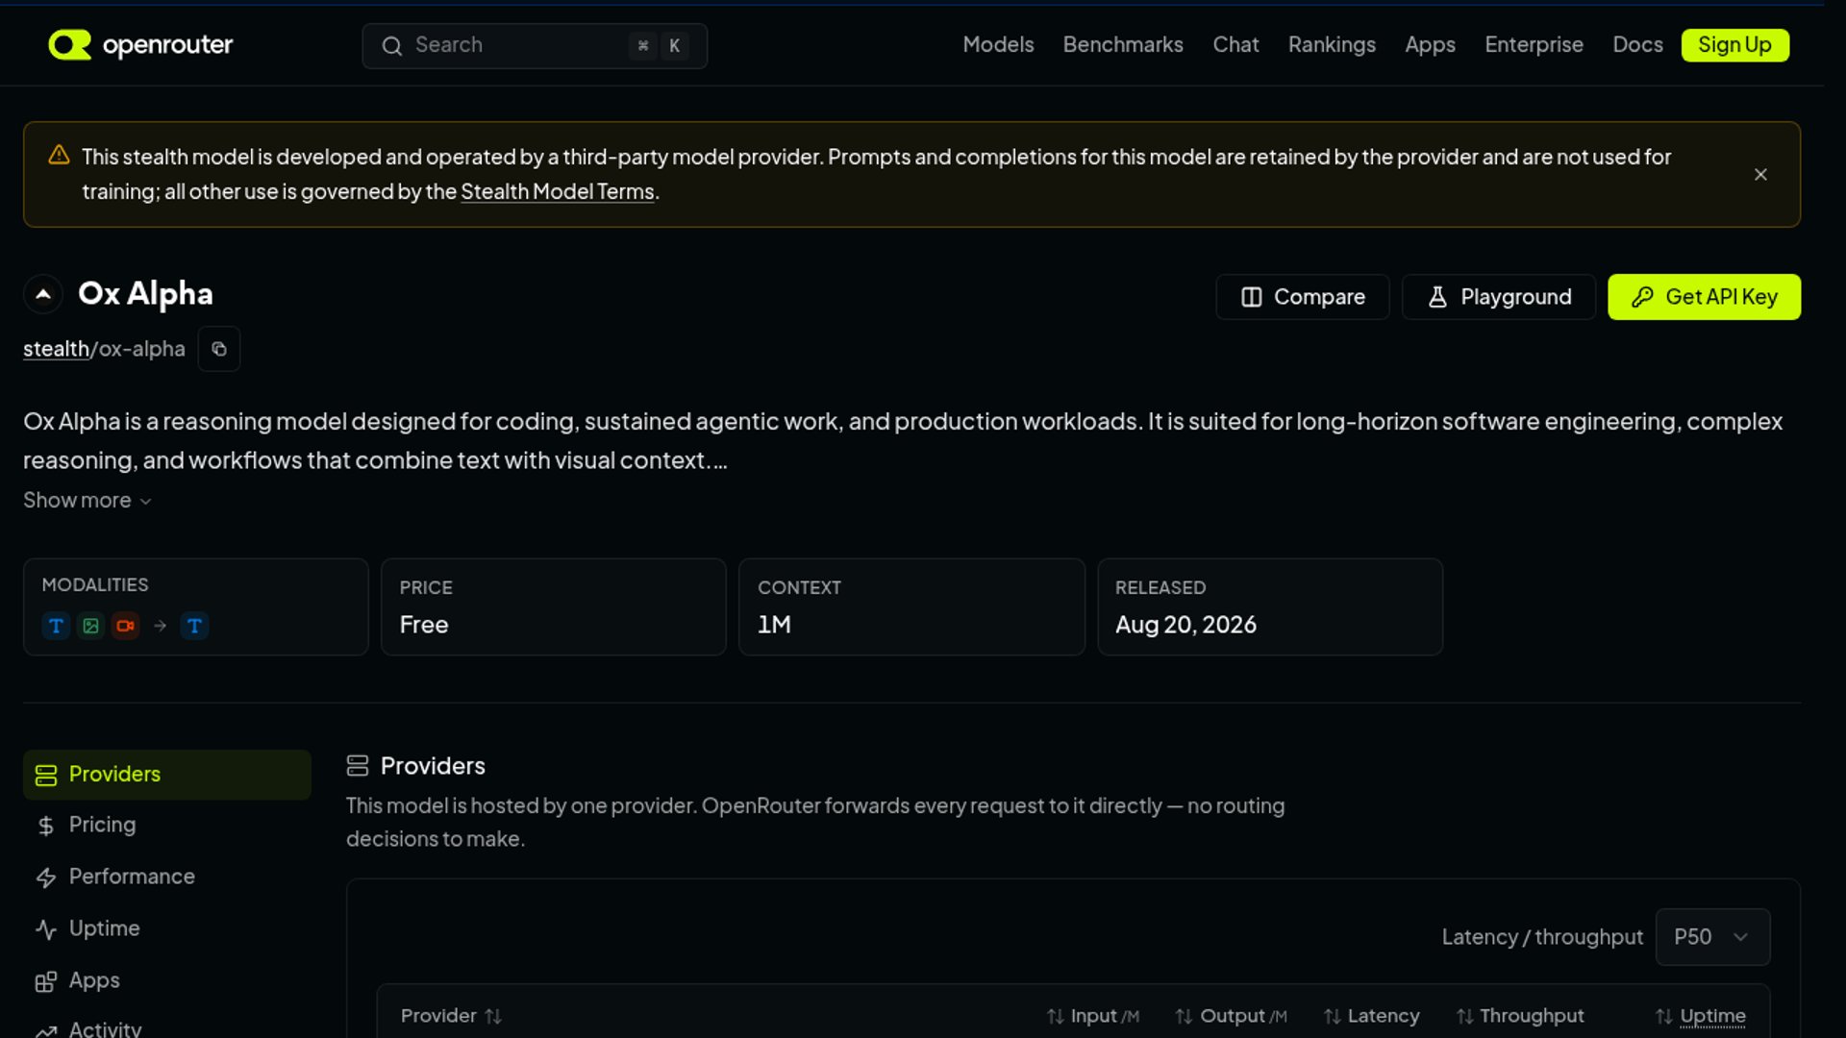Click the Compare button
This screenshot has height=1038, width=1846.
tap(1302, 297)
